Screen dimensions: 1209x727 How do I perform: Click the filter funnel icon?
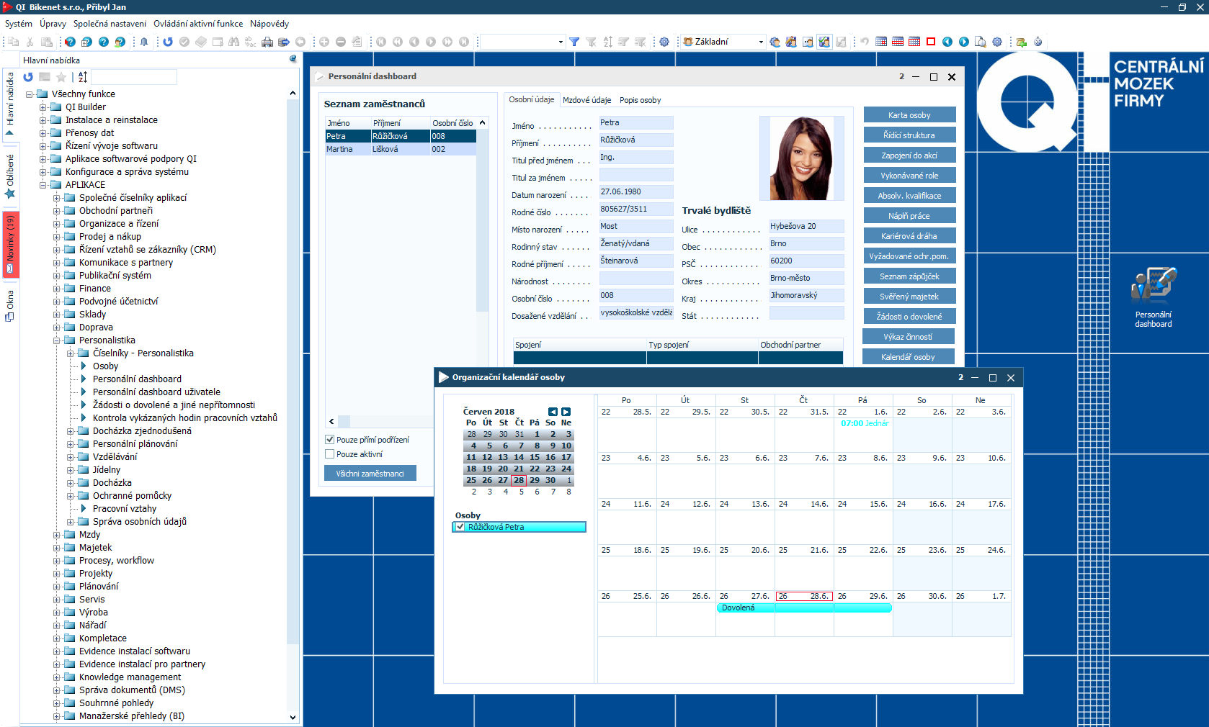pos(574,42)
